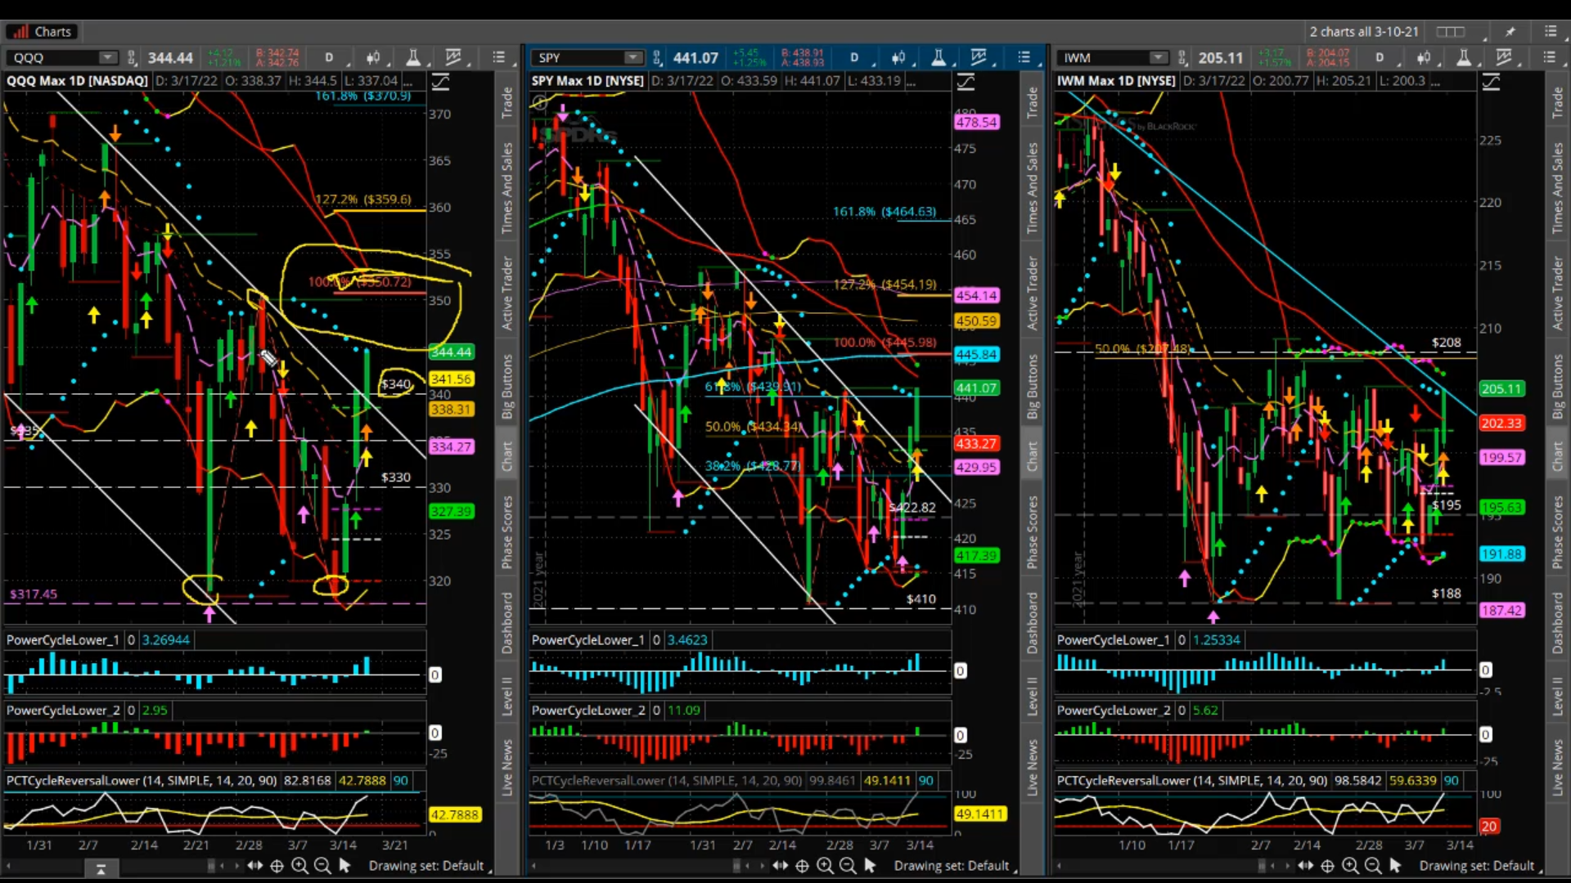Select pointer cursor tool on QQQ chart

(344, 866)
